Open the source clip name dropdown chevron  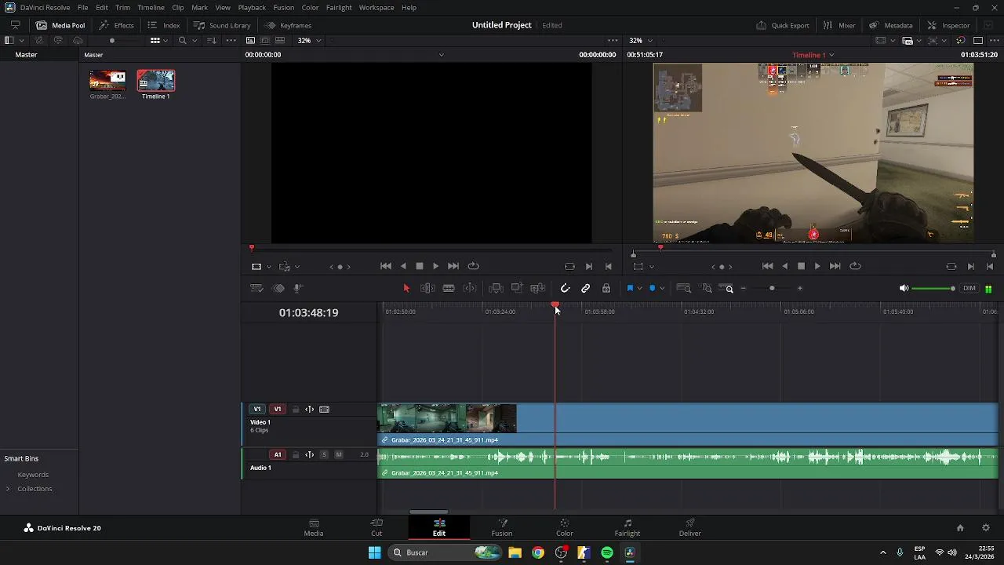pos(441,55)
